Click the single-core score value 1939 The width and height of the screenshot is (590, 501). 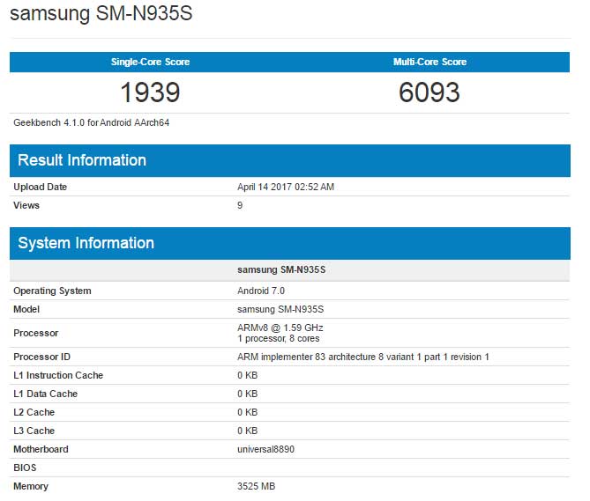click(x=150, y=92)
